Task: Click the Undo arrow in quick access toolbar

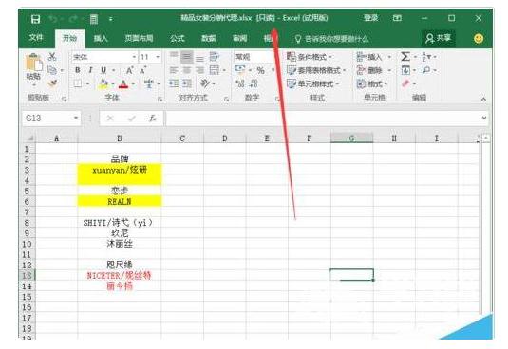Action: [53, 19]
